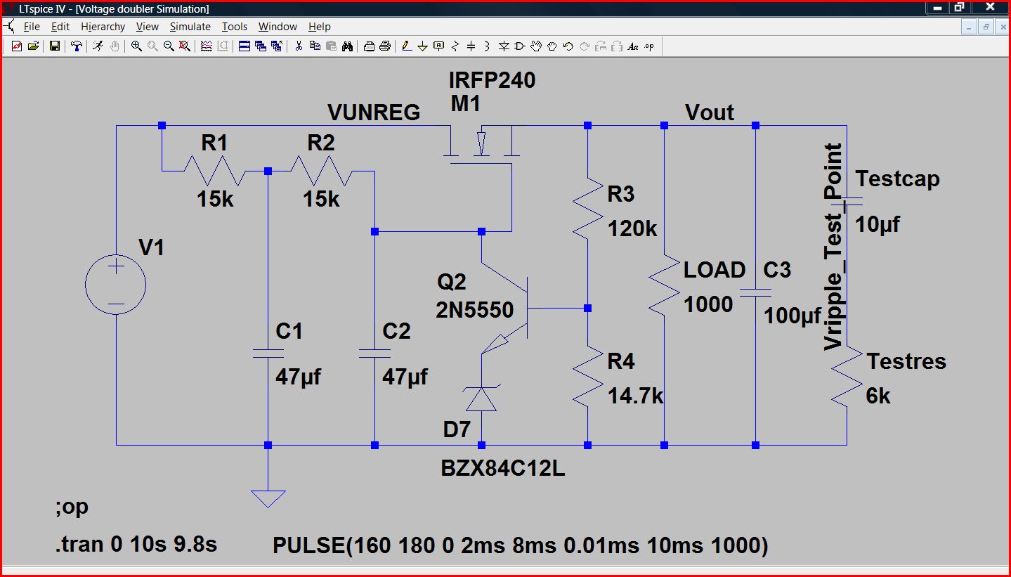Click the C3 100µf value text
The width and height of the screenshot is (1011, 577).
click(793, 316)
